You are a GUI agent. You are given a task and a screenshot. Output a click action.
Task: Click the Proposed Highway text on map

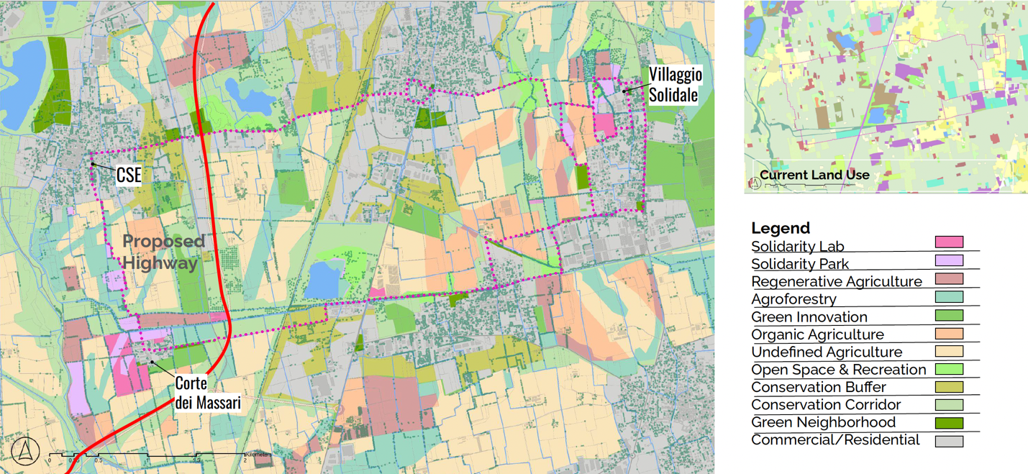[x=163, y=252]
